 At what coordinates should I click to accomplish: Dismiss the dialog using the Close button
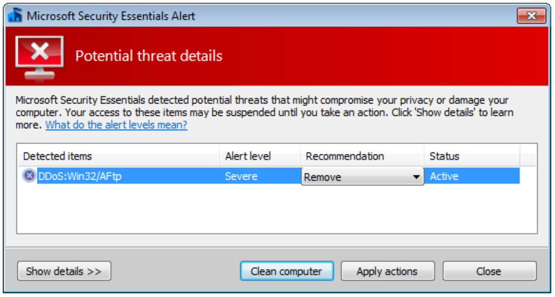click(489, 271)
